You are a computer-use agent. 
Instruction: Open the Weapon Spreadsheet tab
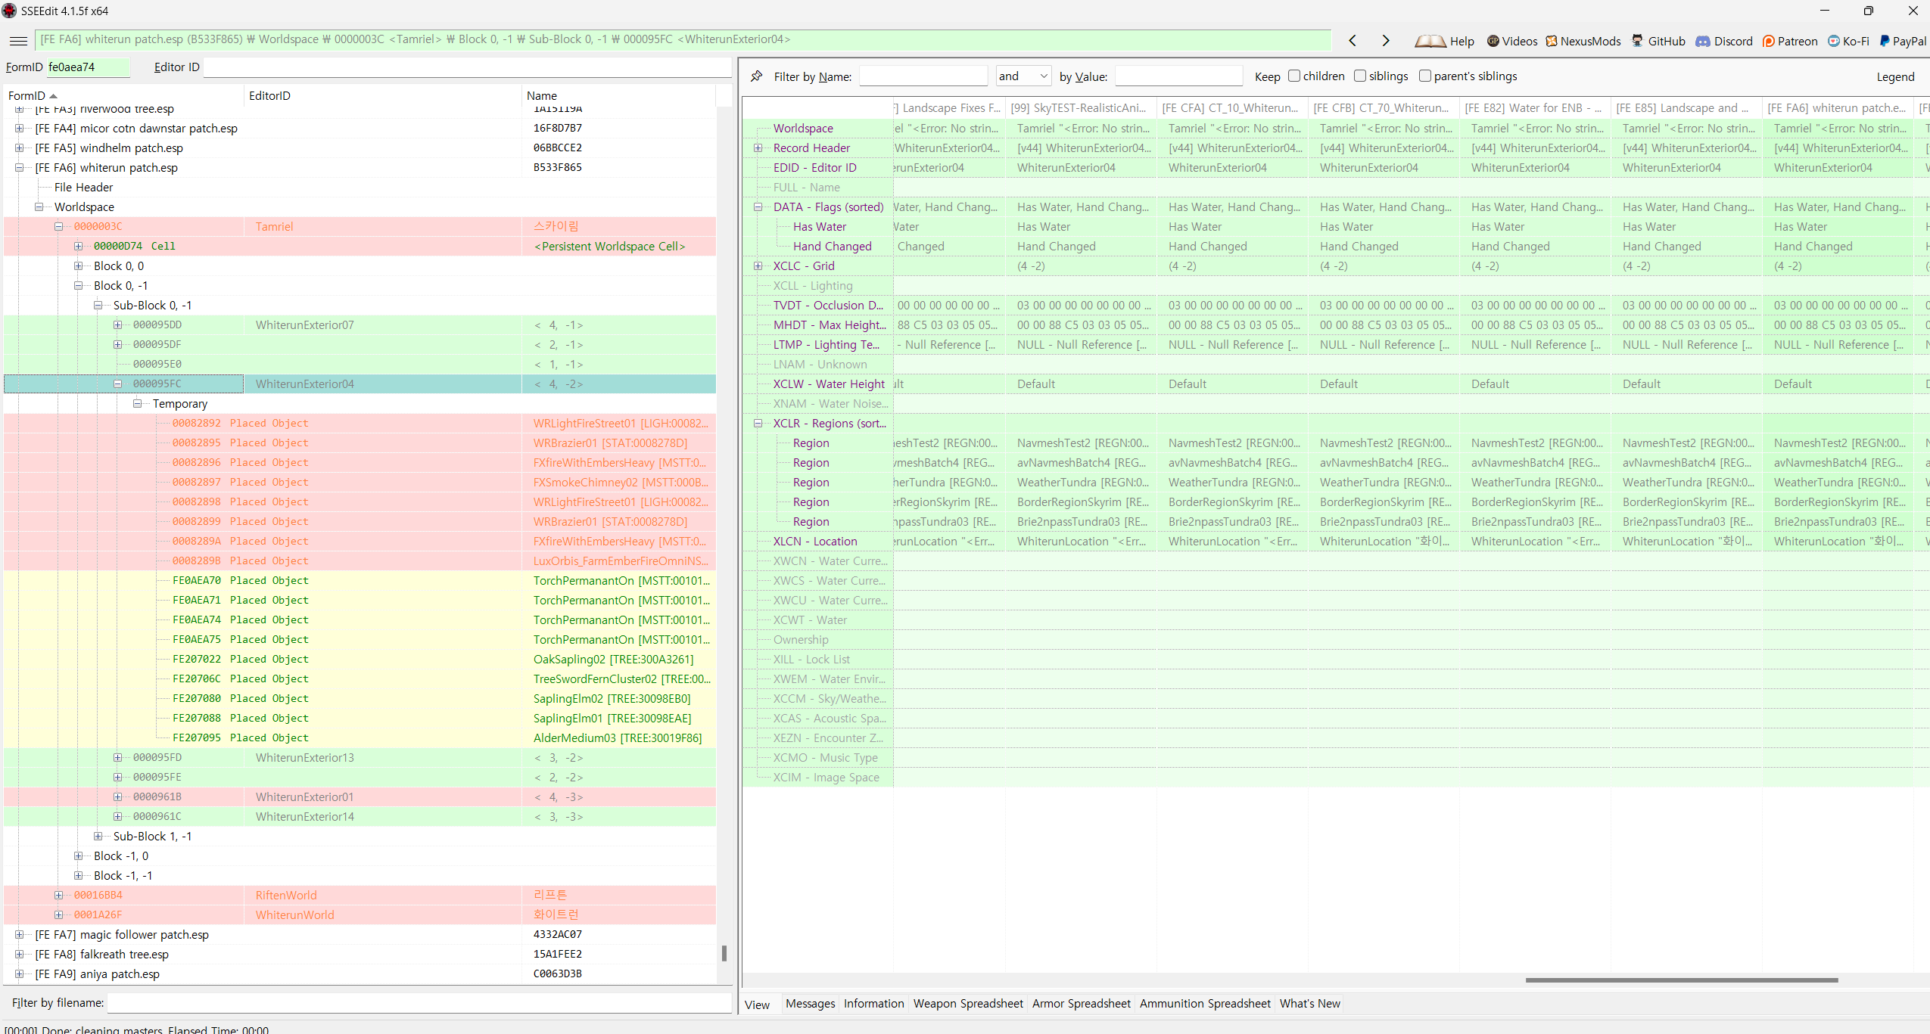click(x=967, y=1004)
